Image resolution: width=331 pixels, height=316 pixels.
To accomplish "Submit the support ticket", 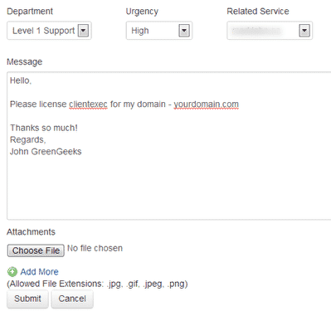I will coord(27,299).
